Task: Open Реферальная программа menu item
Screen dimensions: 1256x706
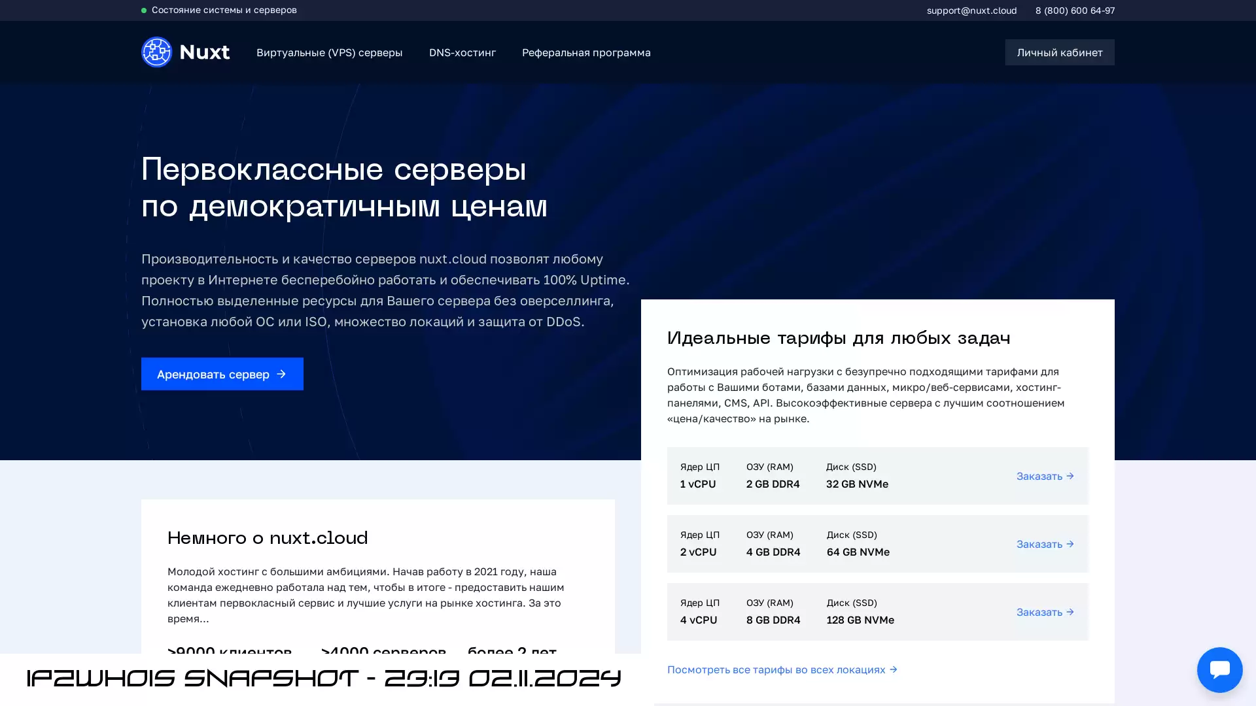Action: click(586, 52)
